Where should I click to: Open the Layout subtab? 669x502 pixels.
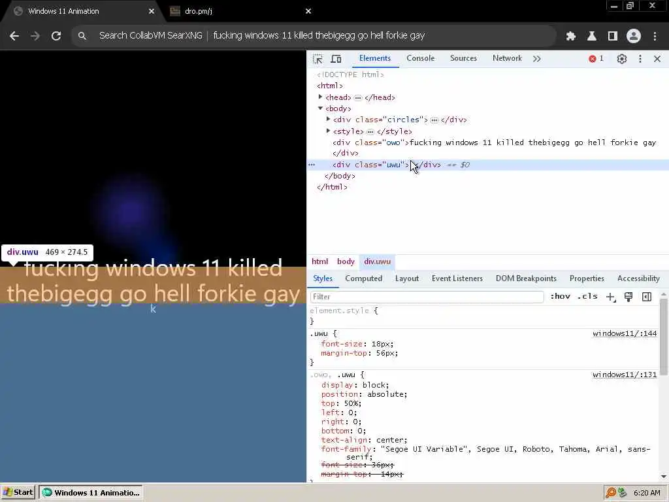(406, 278)
